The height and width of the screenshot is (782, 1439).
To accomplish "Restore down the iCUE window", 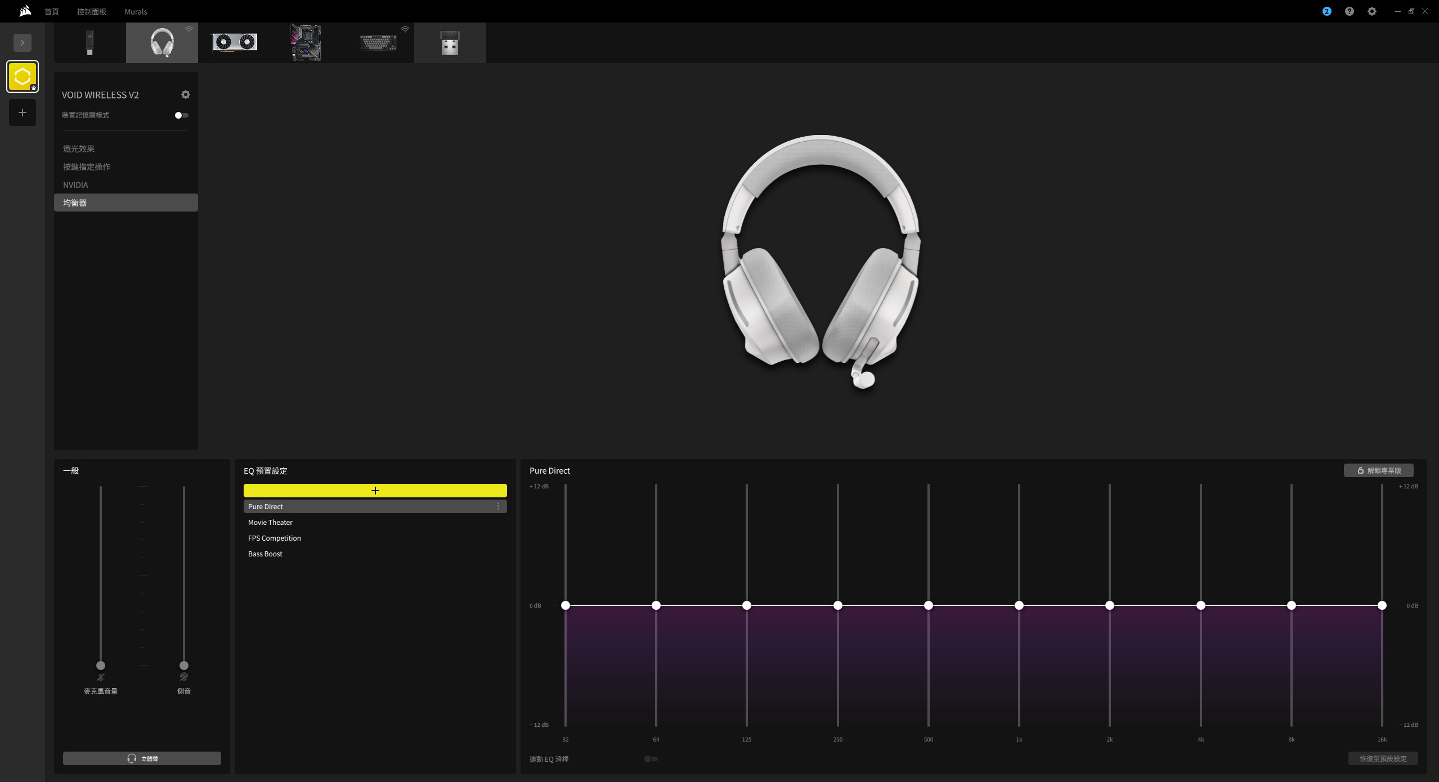I will (x=1411, y=11).
